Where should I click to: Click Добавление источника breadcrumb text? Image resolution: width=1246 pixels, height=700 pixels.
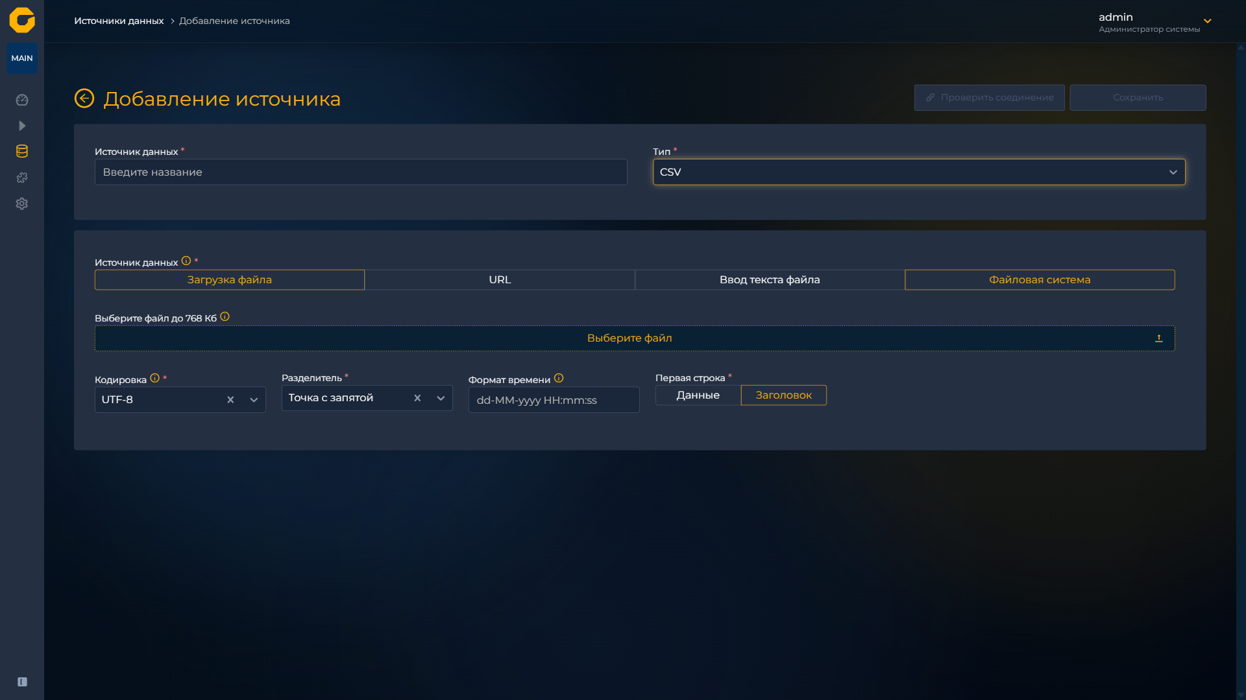[234, 21]
